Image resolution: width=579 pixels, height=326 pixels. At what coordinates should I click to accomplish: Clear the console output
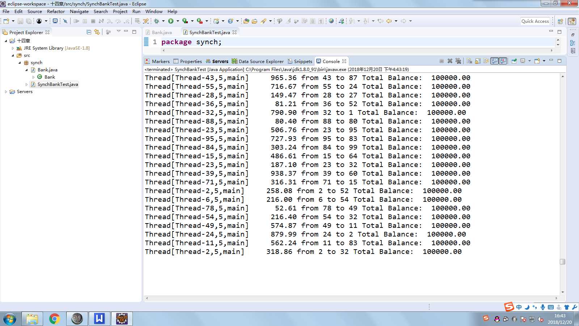469,61
